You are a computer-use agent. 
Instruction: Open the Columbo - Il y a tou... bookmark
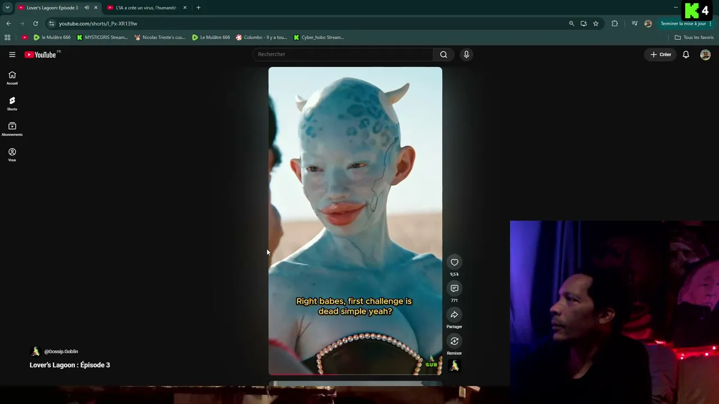(262, 38)
